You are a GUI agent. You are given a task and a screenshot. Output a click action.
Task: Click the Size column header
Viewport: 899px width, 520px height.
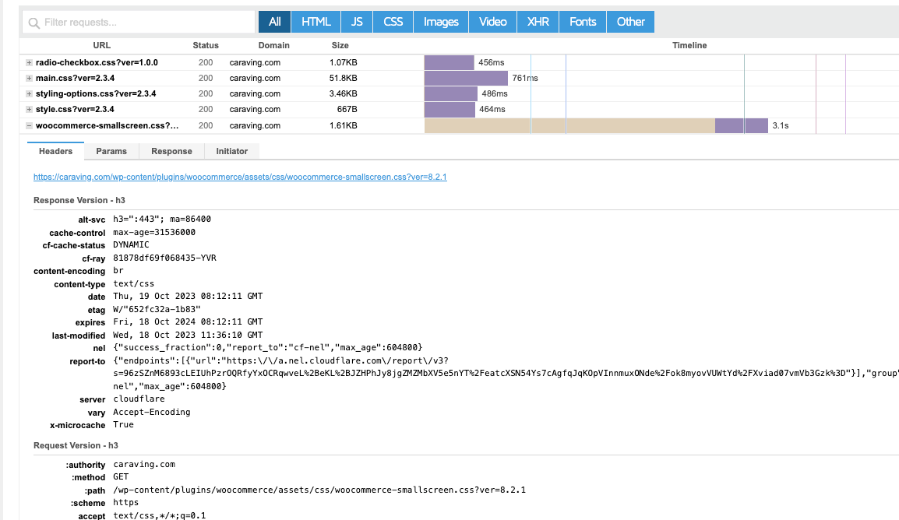(340, 45)
